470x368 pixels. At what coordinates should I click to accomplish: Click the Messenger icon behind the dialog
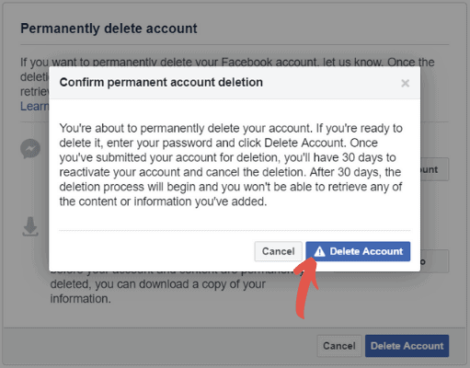pos(30,149)
